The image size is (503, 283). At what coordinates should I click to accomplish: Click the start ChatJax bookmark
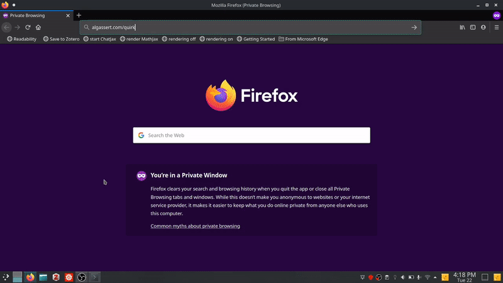click(100, 39)
